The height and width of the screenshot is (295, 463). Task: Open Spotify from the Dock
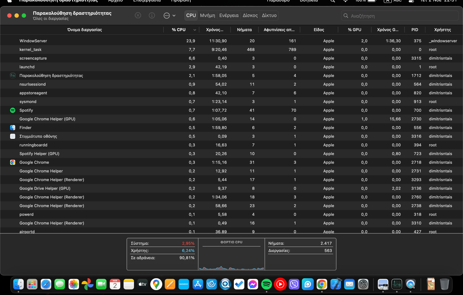pyautogui.click(x=267, y=284)
